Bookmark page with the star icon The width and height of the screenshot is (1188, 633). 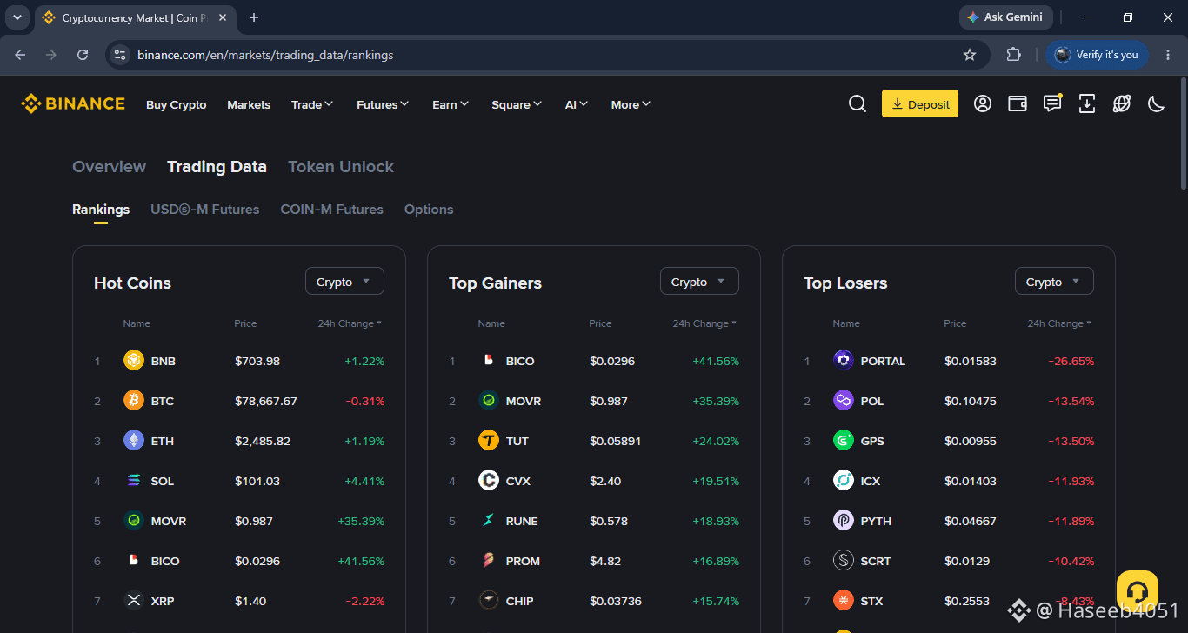coord(970,55)
